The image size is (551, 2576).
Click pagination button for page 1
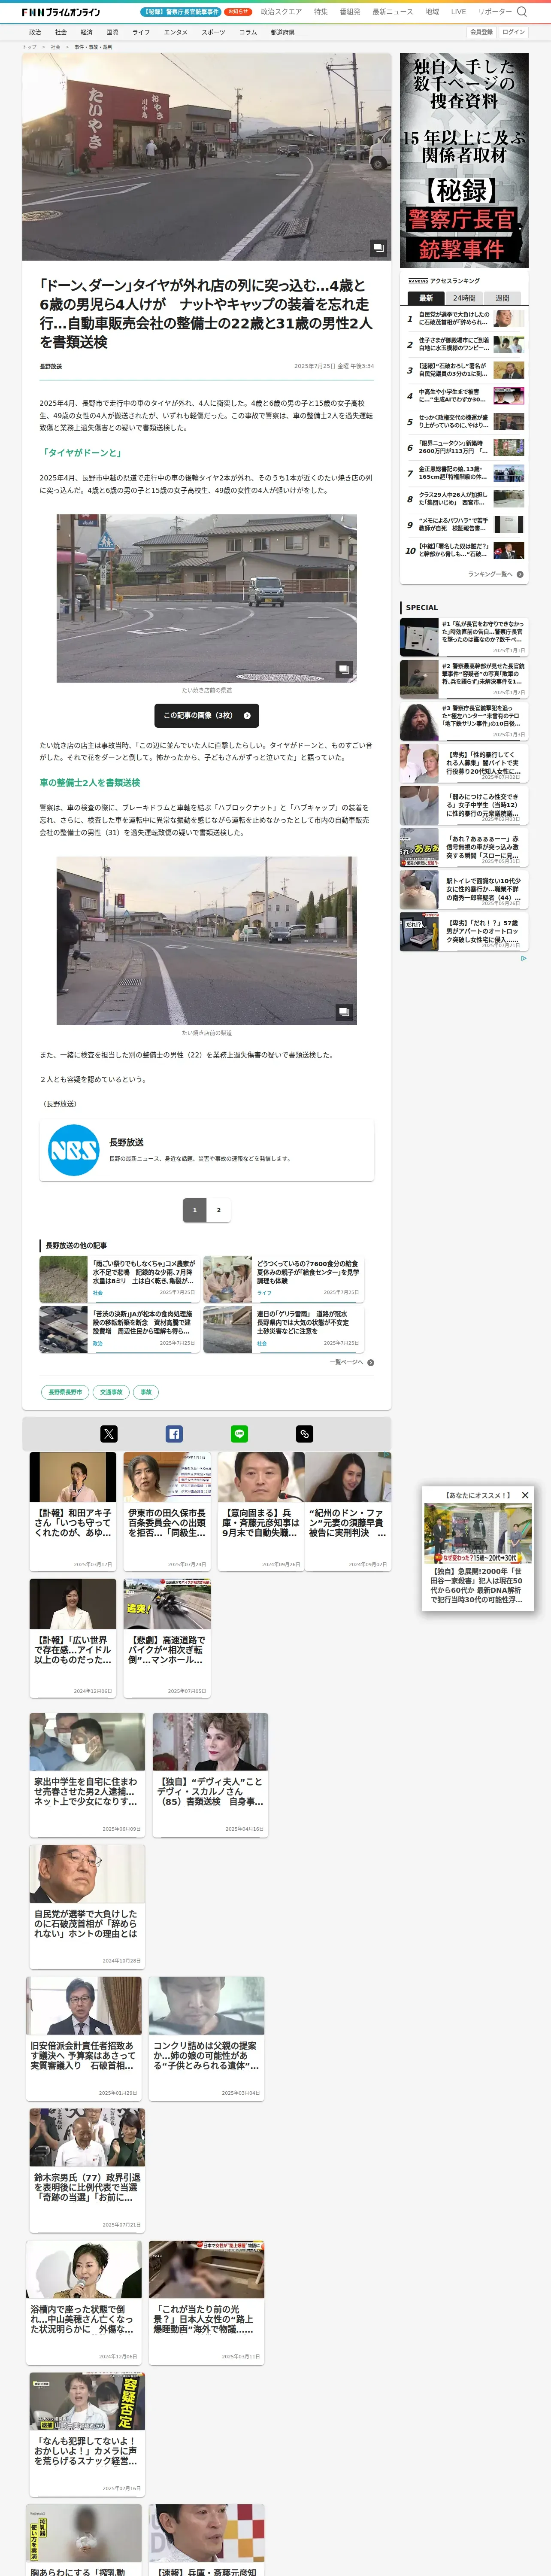(194, 1210)
